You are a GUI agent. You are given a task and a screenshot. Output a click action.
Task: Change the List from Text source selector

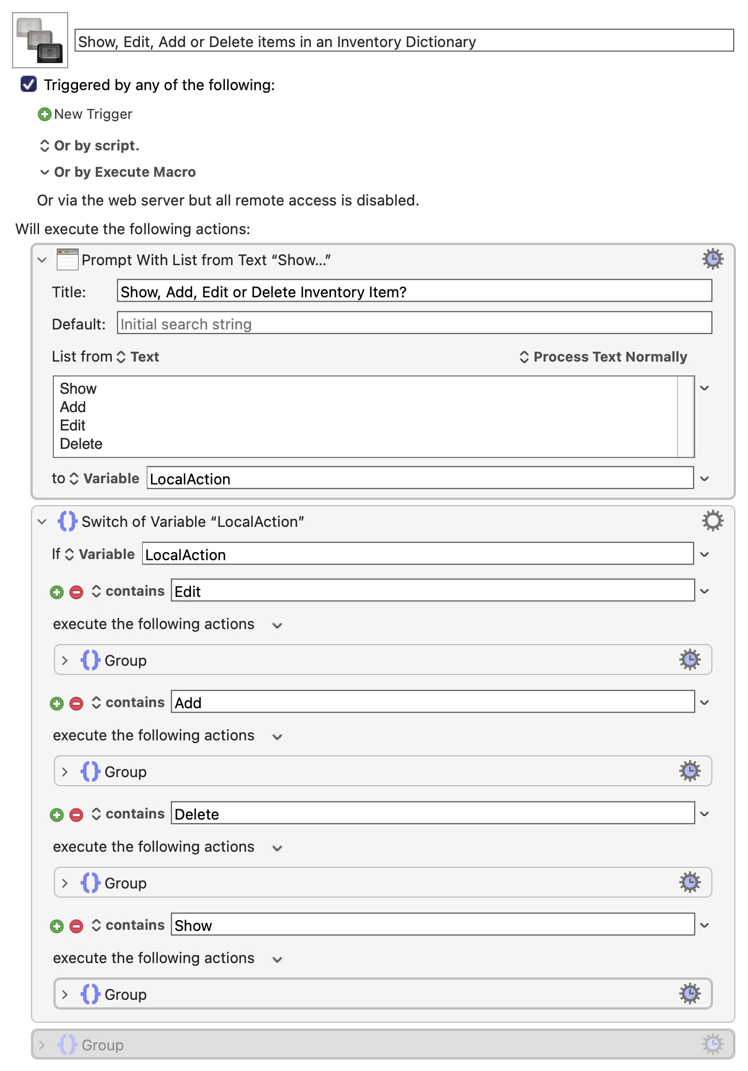click(138, 357)
